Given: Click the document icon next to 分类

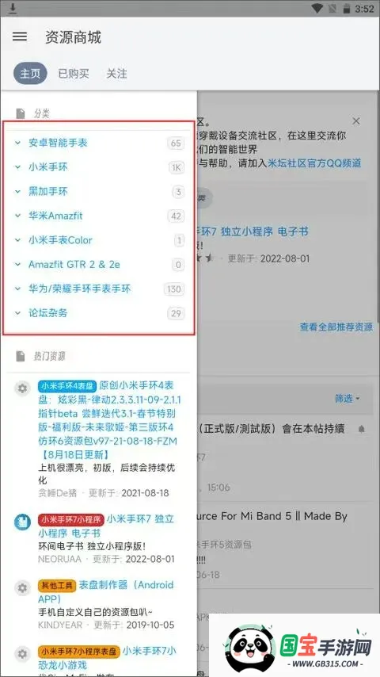Looking at the screenshot, I should click(21, 114).
